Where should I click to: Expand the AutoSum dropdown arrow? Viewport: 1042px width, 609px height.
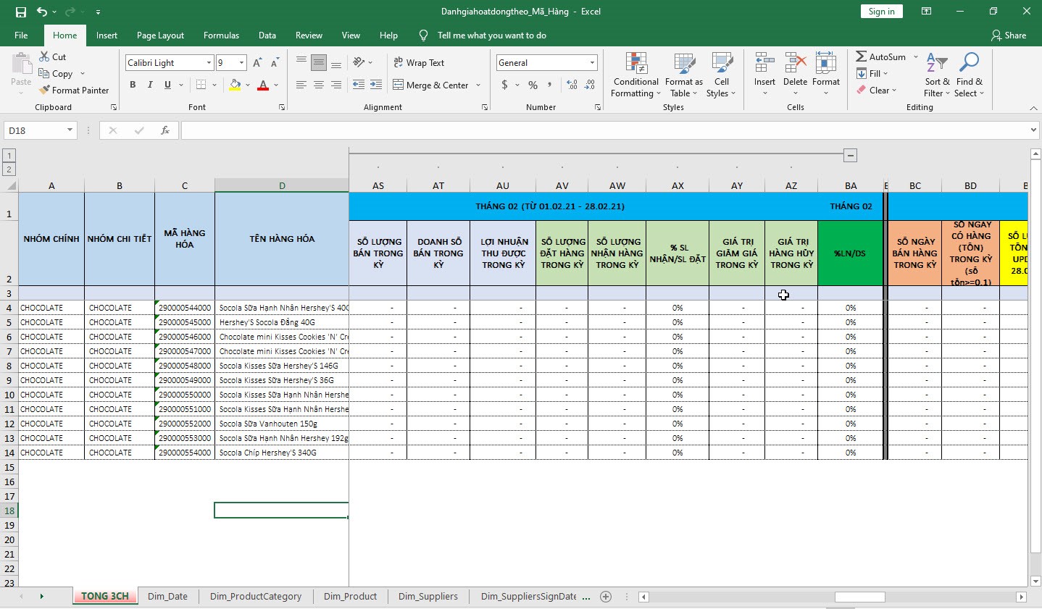click(x=916, y=57)
